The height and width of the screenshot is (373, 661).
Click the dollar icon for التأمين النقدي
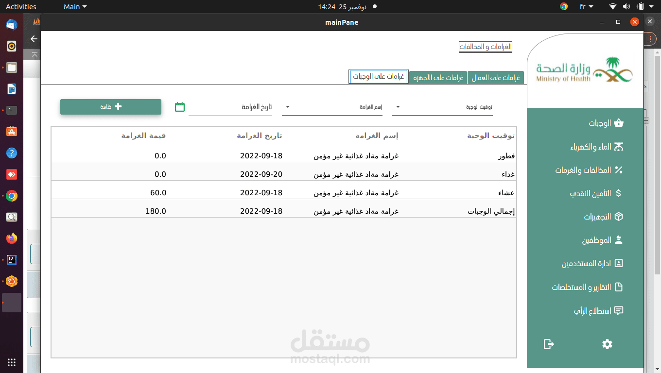619,193
